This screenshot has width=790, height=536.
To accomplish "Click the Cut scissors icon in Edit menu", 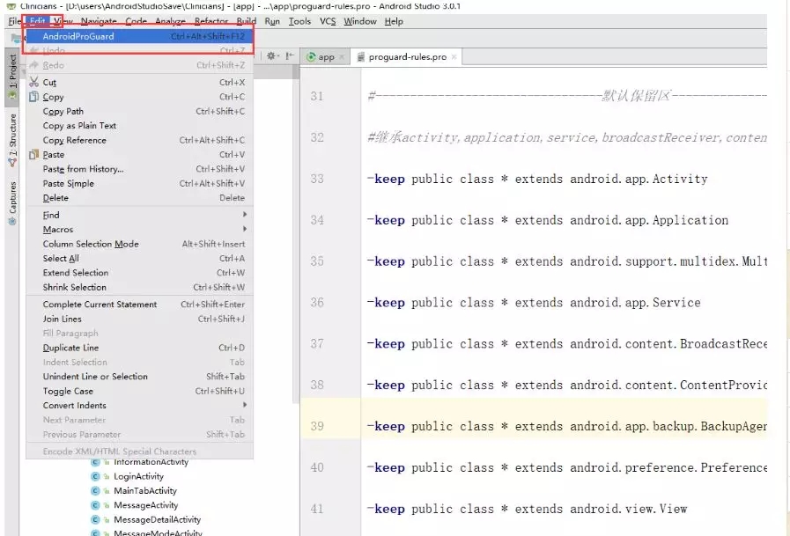I will pyautogui.click(x=33, y=83).
